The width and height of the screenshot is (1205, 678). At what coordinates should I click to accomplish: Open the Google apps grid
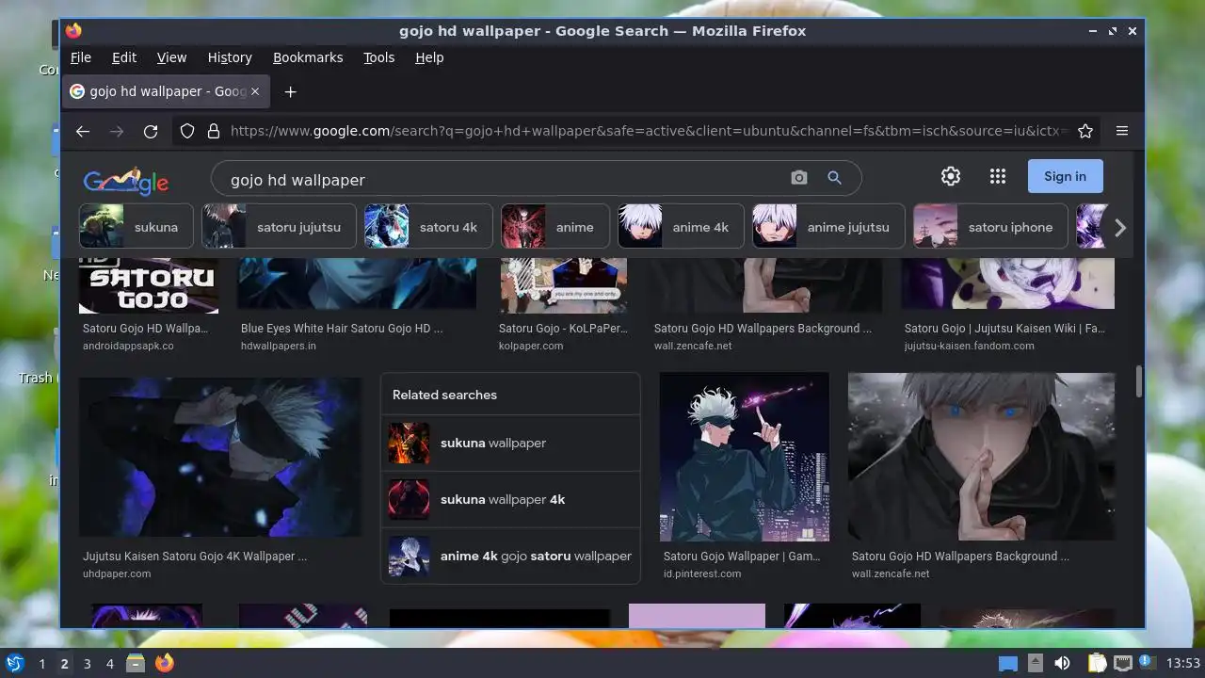click(x=998, y=176)
